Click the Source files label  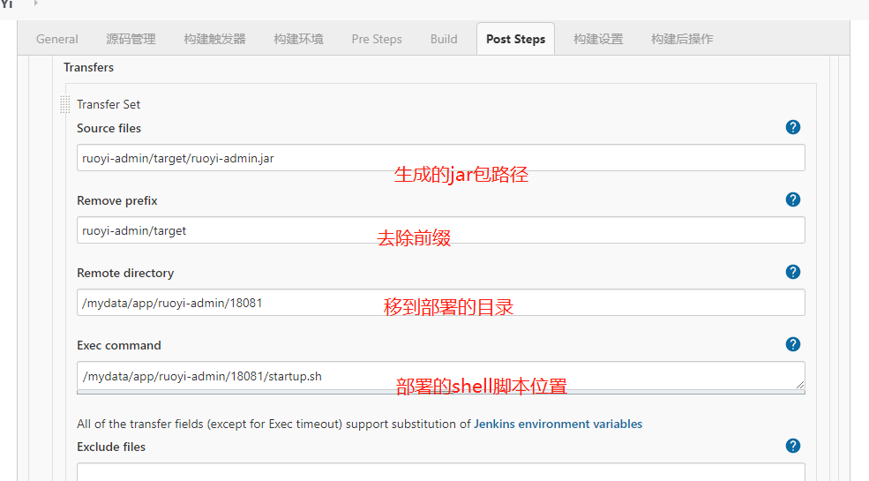click(109, 128)
